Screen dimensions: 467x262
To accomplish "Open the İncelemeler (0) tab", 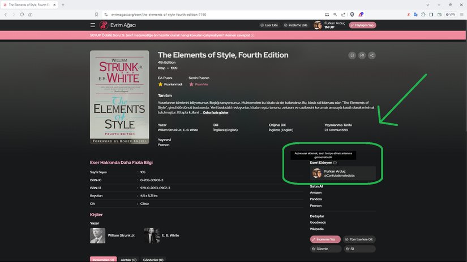I will [x=102, y=260].
